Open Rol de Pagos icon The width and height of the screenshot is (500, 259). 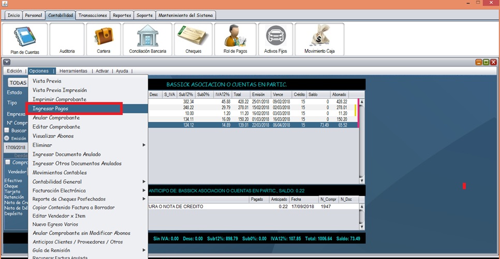tap(236, 39)
